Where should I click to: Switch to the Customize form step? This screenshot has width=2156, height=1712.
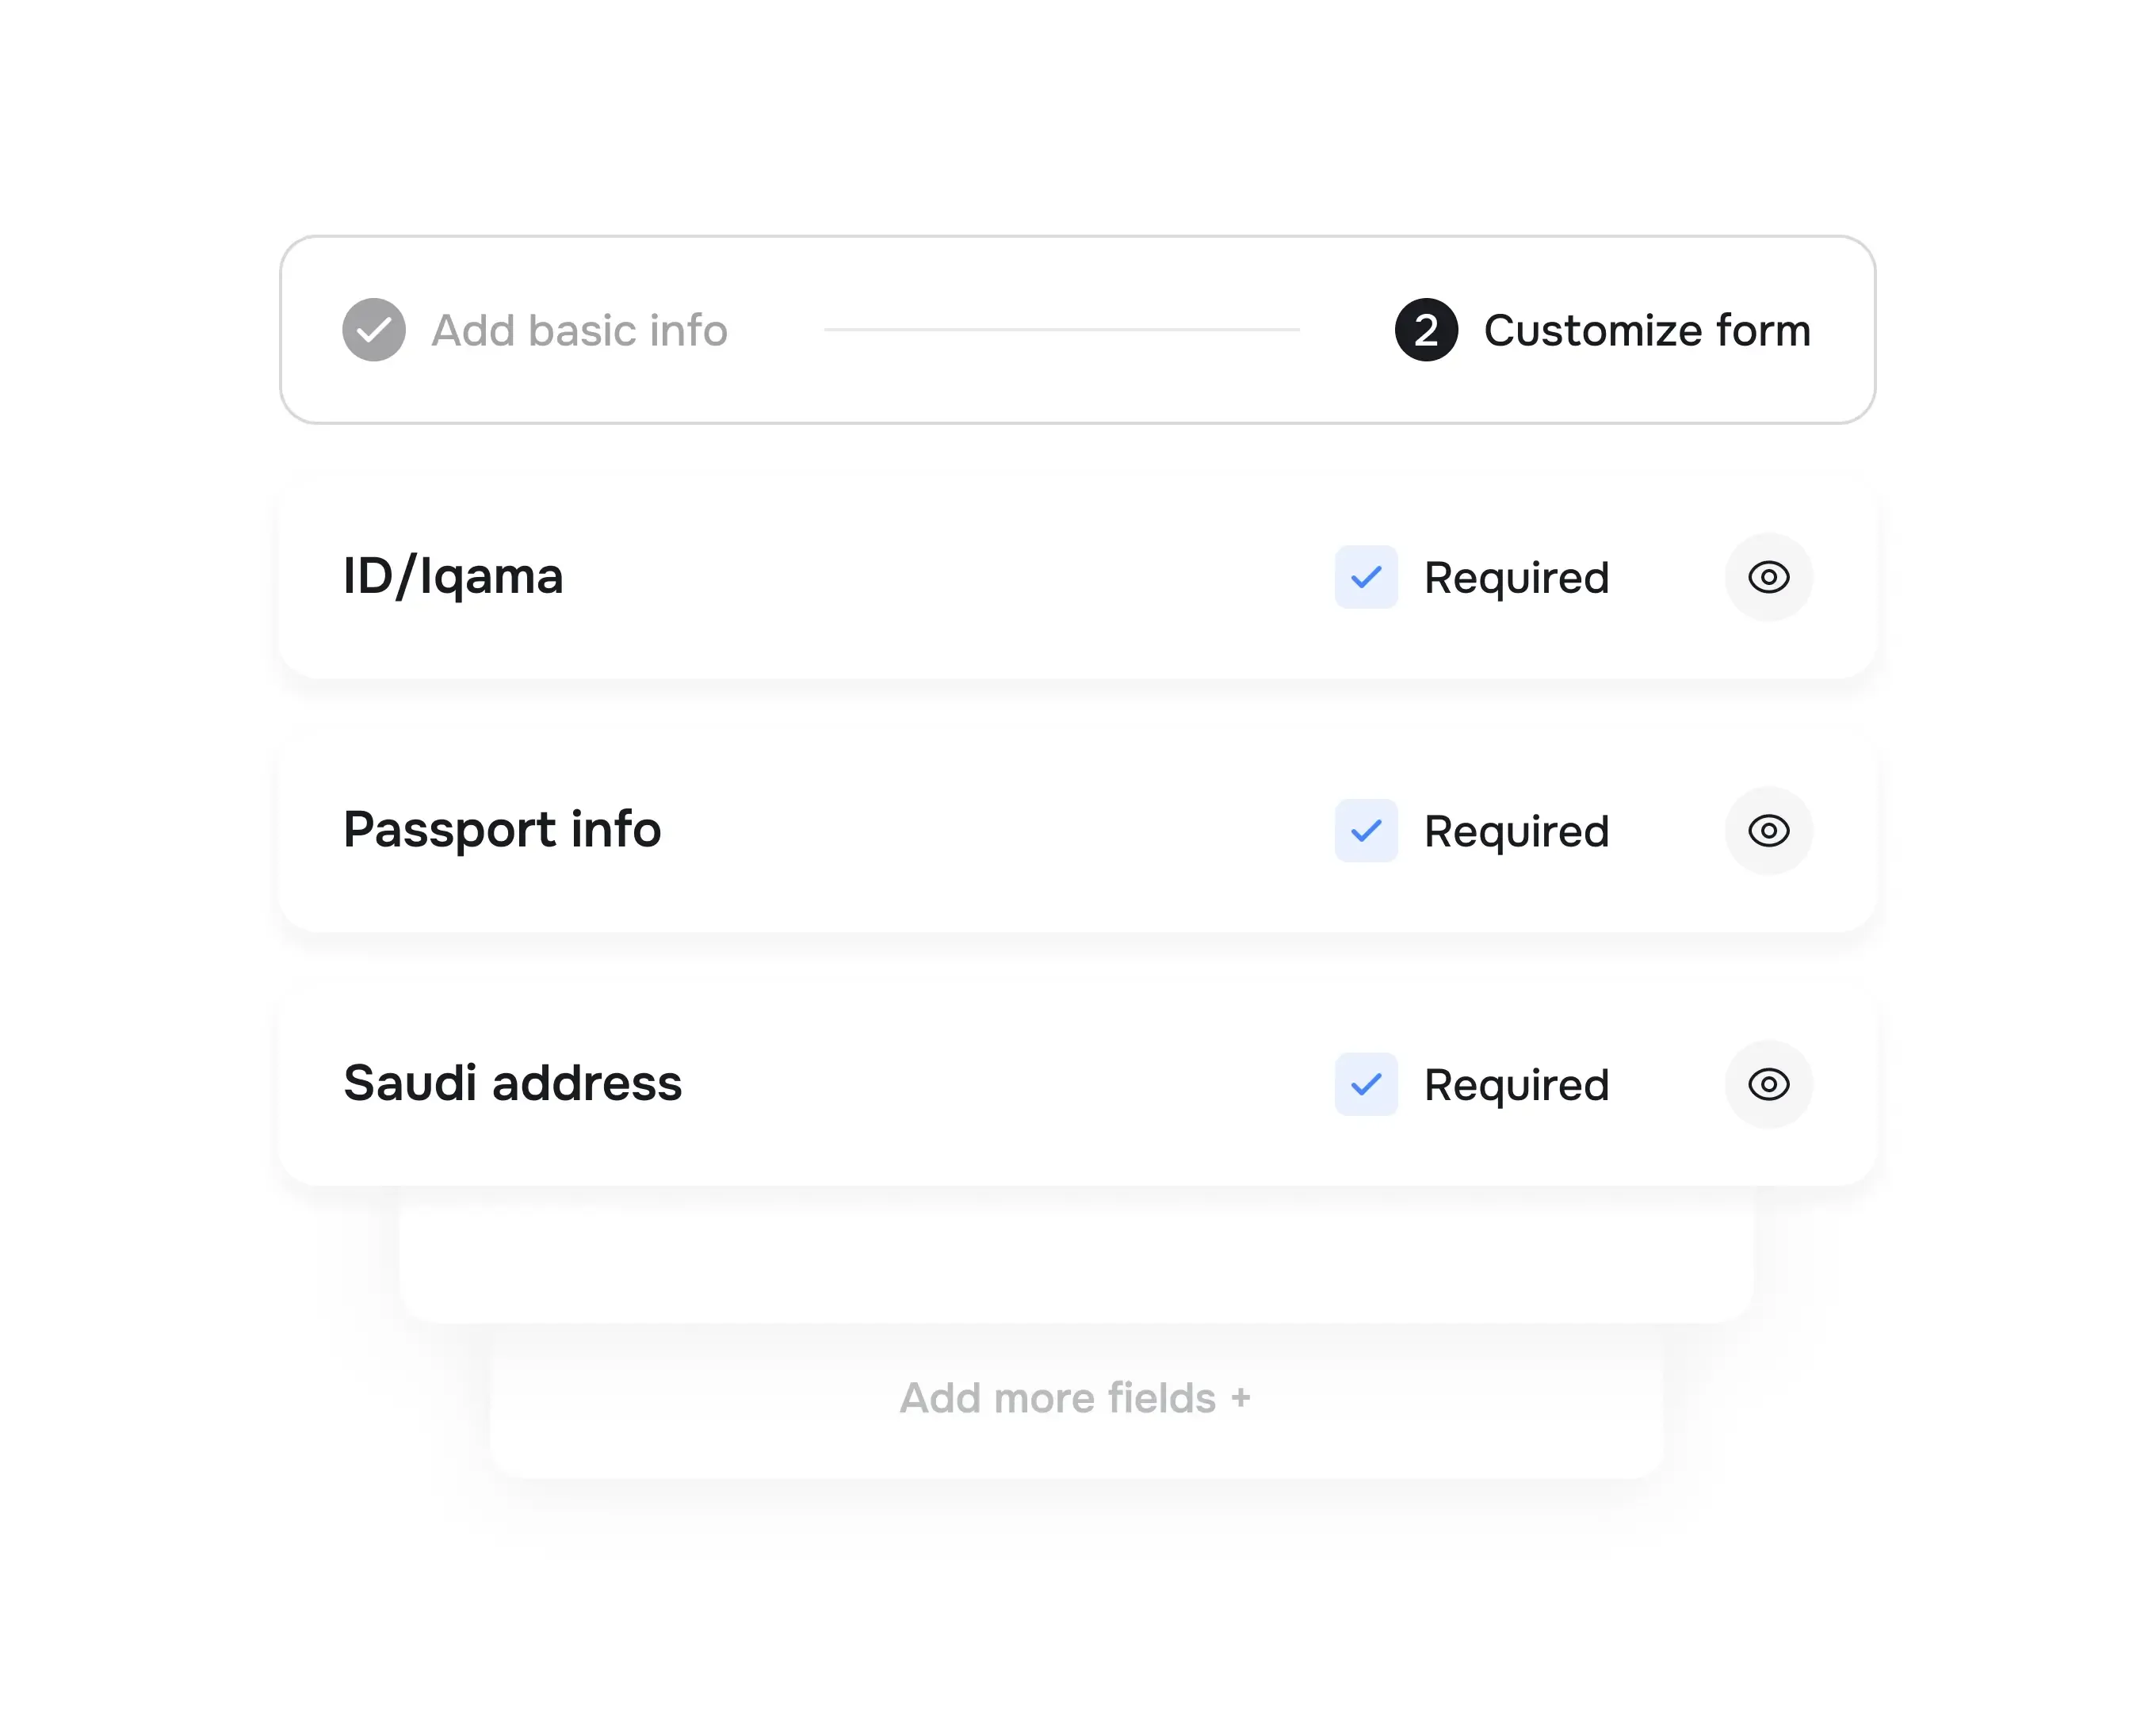coord(1646,330)
